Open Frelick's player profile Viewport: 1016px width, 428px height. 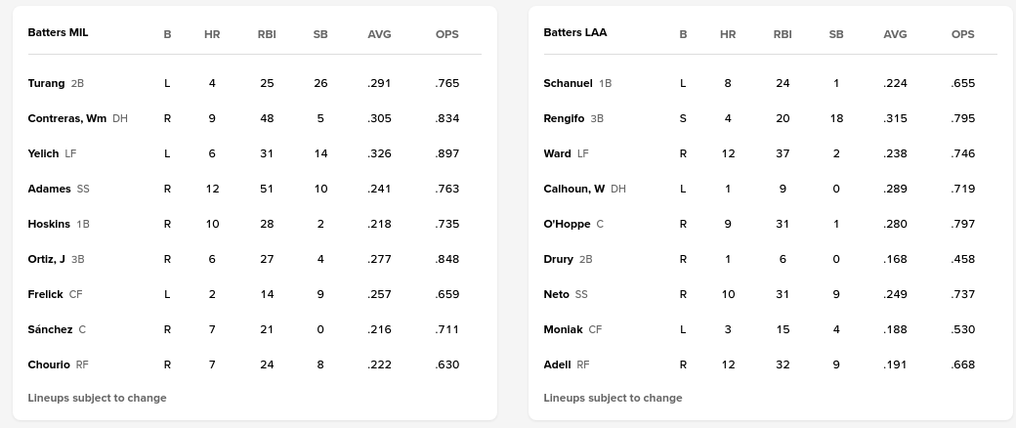(x=45, y=294)
